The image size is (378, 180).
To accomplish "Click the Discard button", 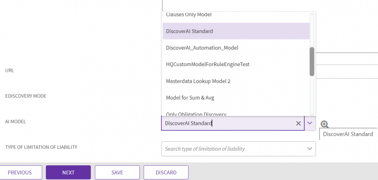I will coord(166,172).
